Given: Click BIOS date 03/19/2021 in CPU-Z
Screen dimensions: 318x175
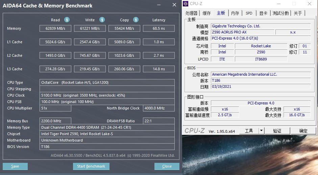Looking at the screenshot, I should click(x=261, y=86).
